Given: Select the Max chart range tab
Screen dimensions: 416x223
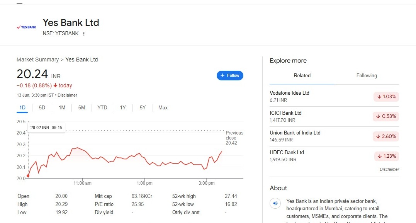Looking at the screenshot, I should click(x=163, y=108).
